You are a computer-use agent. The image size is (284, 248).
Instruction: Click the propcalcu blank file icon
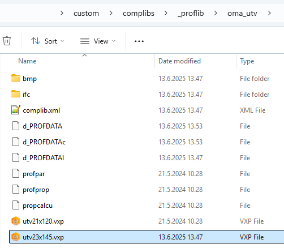coord(16,205)
